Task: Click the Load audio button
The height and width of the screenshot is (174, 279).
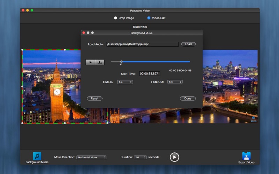Action: [x=188, y=44]
